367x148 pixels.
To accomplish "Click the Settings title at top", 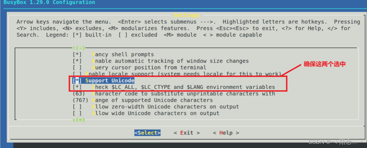I will coord(187,15).
